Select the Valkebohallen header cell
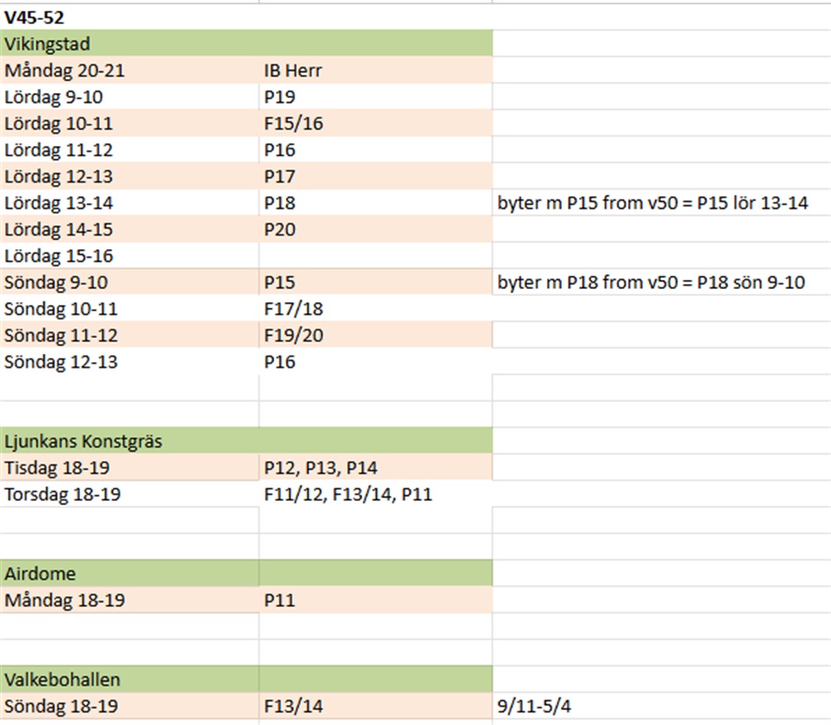Image resolution: width=831 pixels, height=725 pixels. point(62,679)
